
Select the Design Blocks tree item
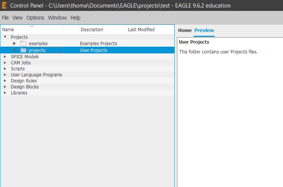point(25,87)
